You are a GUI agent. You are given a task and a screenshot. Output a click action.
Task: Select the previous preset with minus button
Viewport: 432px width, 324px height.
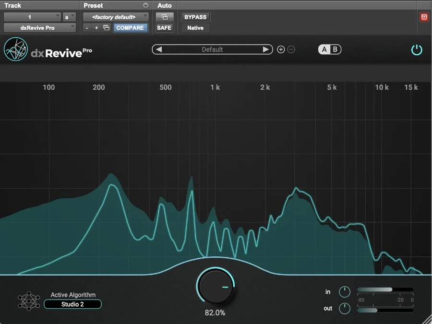[87, 28]
